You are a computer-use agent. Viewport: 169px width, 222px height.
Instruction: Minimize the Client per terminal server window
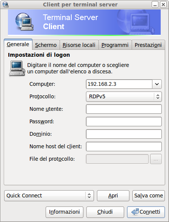[155, 5]
